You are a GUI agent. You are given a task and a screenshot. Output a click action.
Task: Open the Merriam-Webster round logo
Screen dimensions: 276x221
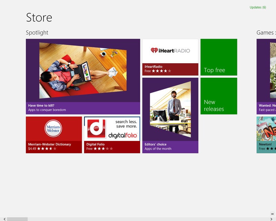(x=53, y=129)
